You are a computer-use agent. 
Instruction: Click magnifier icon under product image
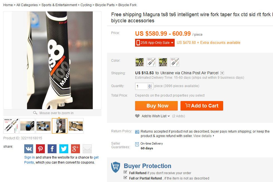click(35, 113)
